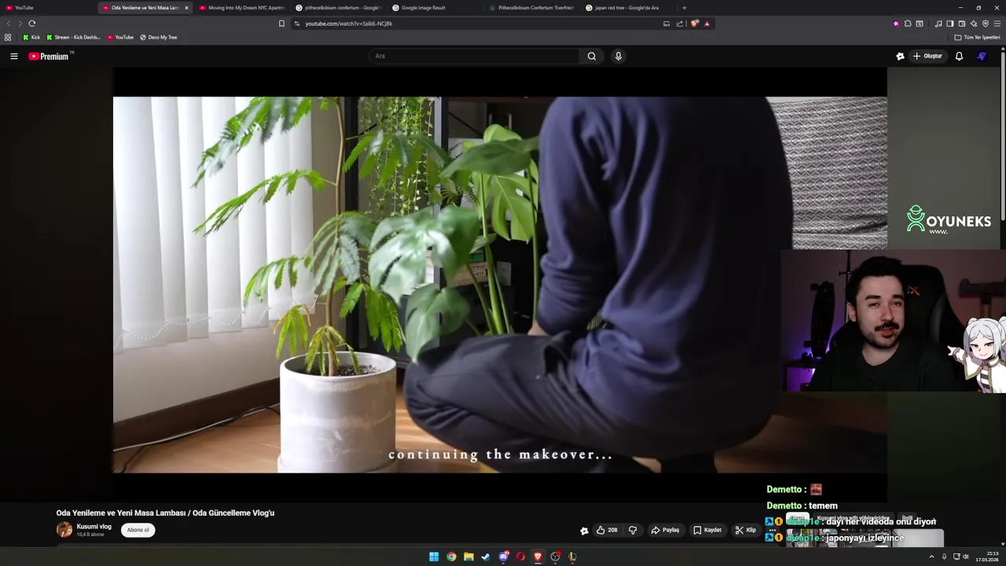The width and height of the screenshot is (1006, 566).
Task: Open Brave VPN shield icon
Action: coord(986,24)
